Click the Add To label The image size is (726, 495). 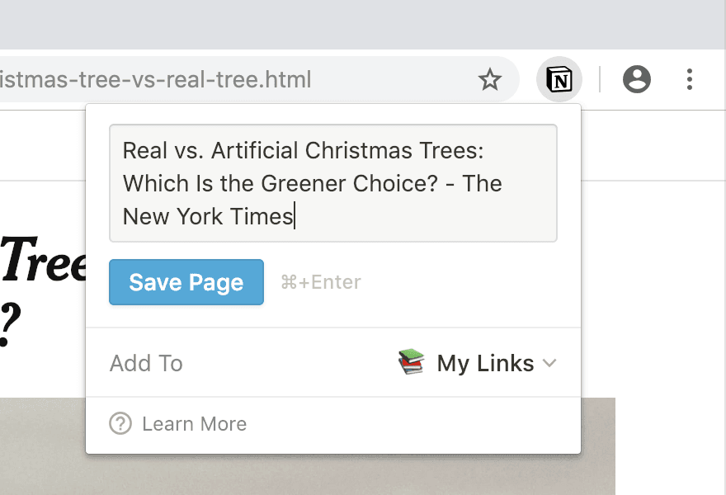click(146, 362)
